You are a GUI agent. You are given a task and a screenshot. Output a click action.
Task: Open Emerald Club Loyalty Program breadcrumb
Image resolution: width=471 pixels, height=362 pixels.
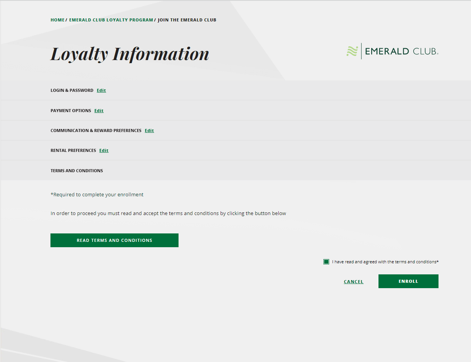click(111, 20)
